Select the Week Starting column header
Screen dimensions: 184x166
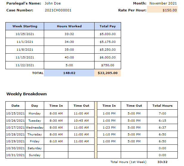click(x=25, y=26)
